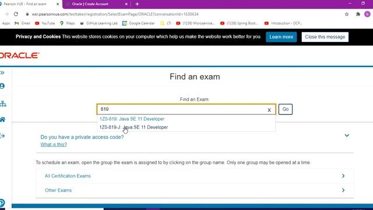The image size is (373, 210).
Task: Click the Pearson logo at bottom left
Action: pyautogui.click(x=2, y=203)
